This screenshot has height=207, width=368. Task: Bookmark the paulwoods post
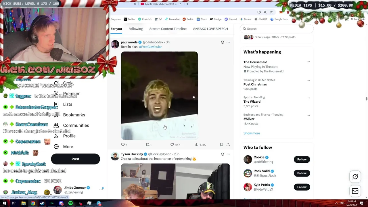pos(221,145)
